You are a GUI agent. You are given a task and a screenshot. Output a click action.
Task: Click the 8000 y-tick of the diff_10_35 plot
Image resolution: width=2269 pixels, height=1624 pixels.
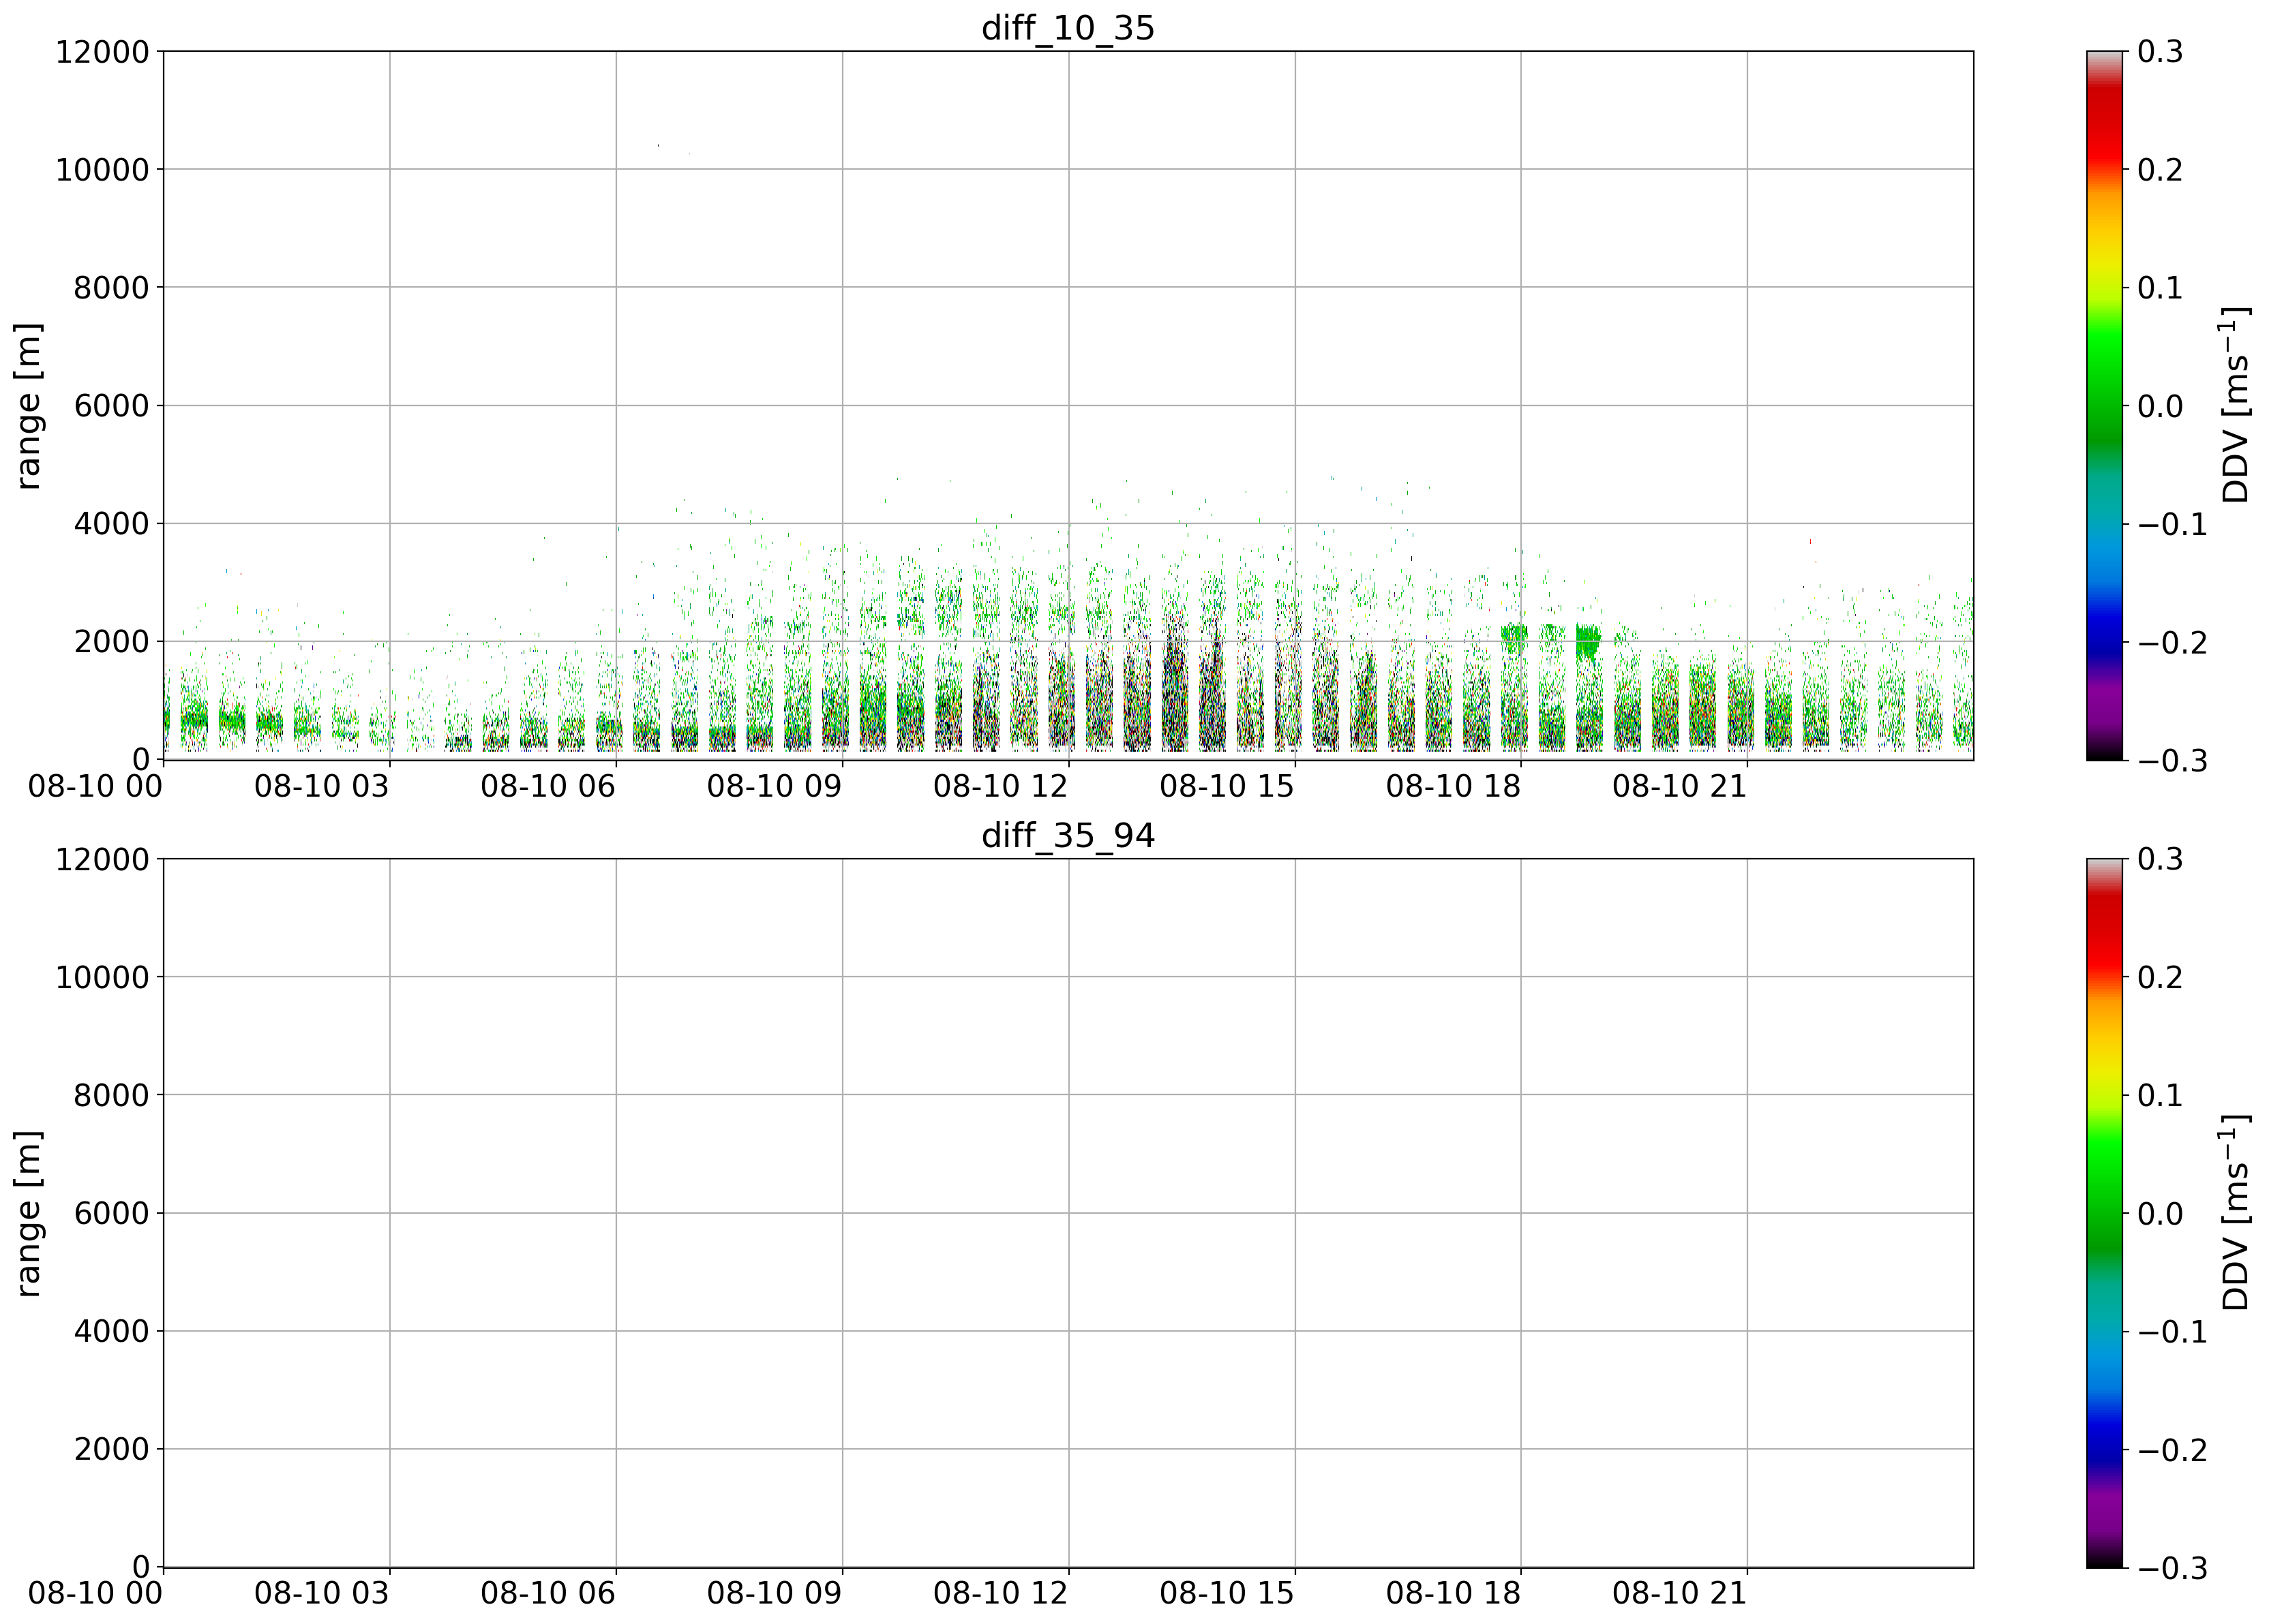click(x=111, y=287)
